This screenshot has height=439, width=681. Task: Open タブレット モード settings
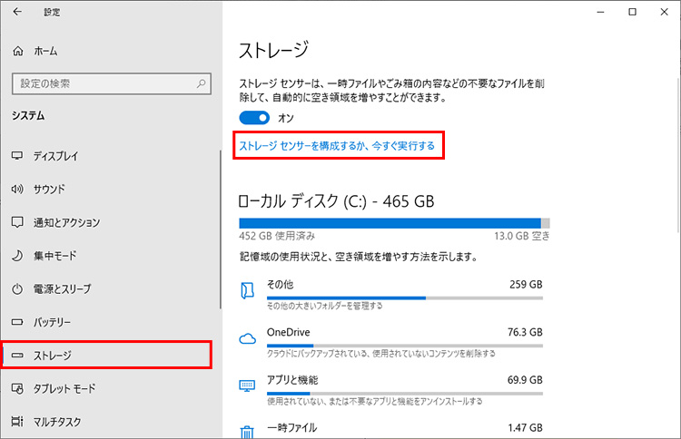pyautogui.click(x=64, y=388)
